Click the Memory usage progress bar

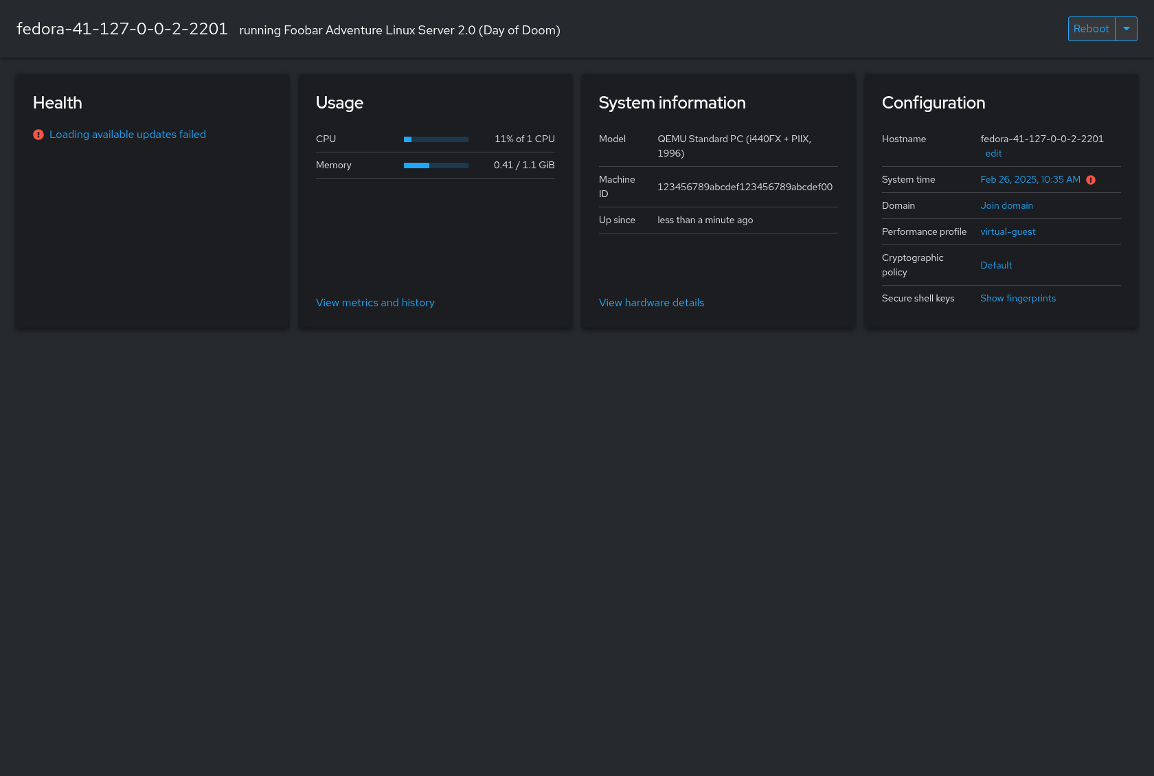436,166
